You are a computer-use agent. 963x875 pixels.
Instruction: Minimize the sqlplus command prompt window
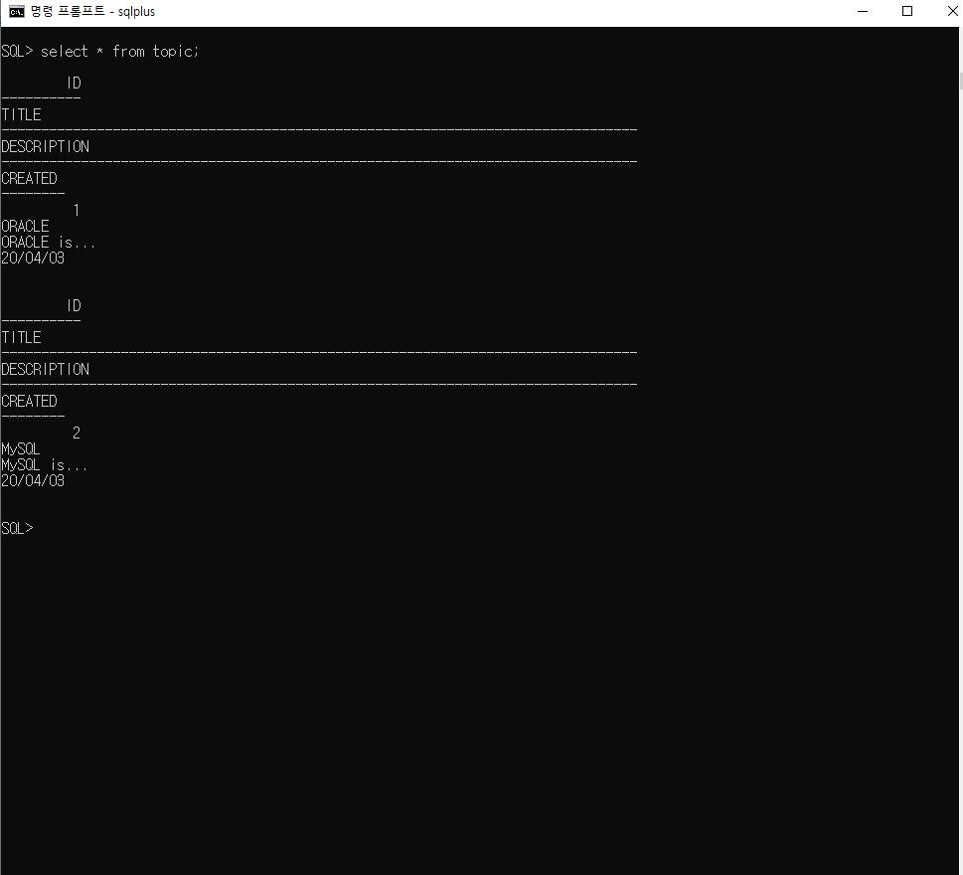(x=863, y=11)
